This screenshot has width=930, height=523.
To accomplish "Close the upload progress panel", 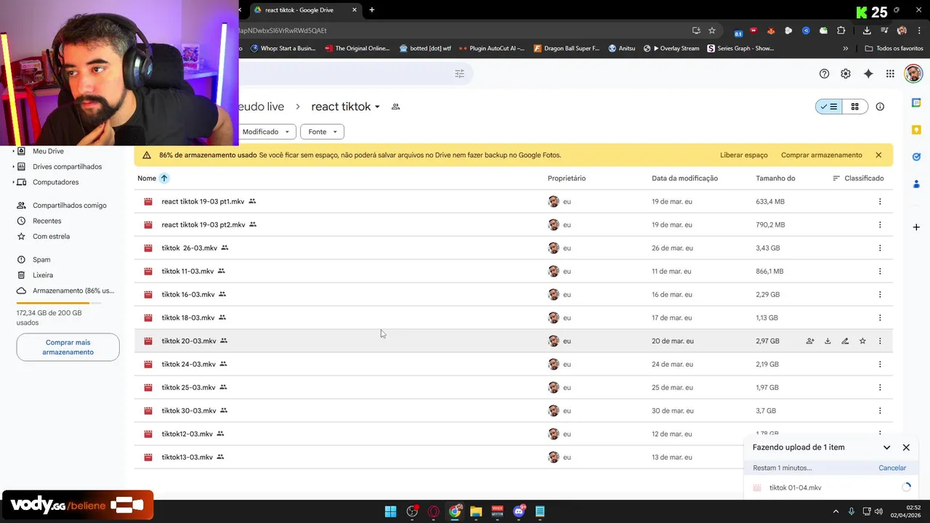I will coord(906,447).
